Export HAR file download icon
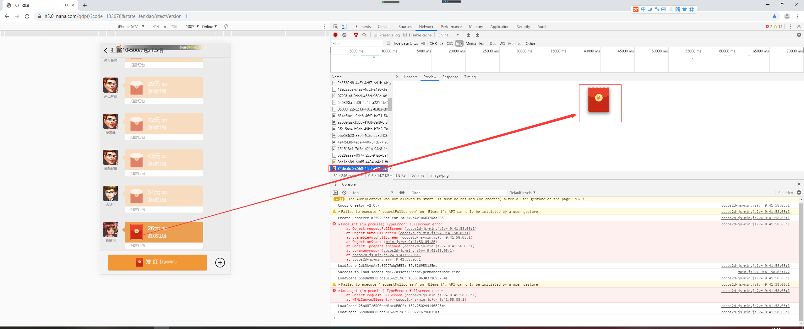This screenshot has height=329, width=804. [x=477, y=35]
